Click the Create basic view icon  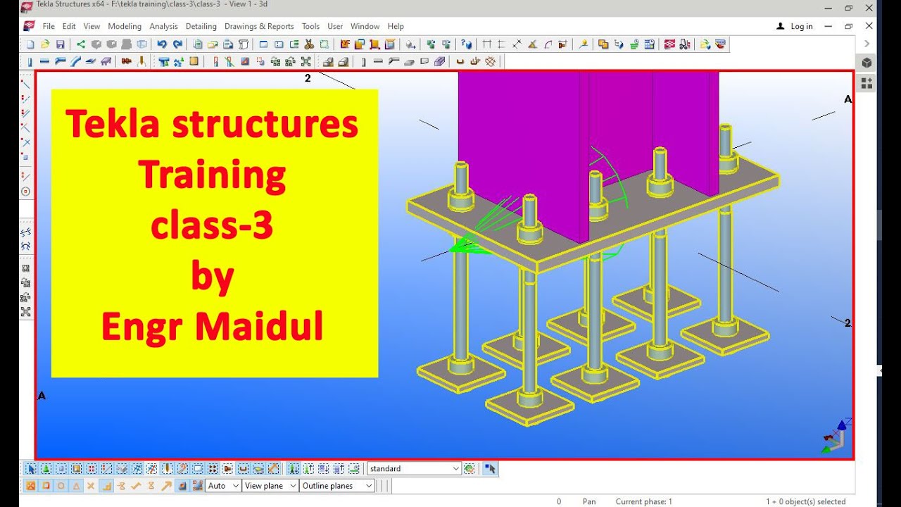(263, 44)
